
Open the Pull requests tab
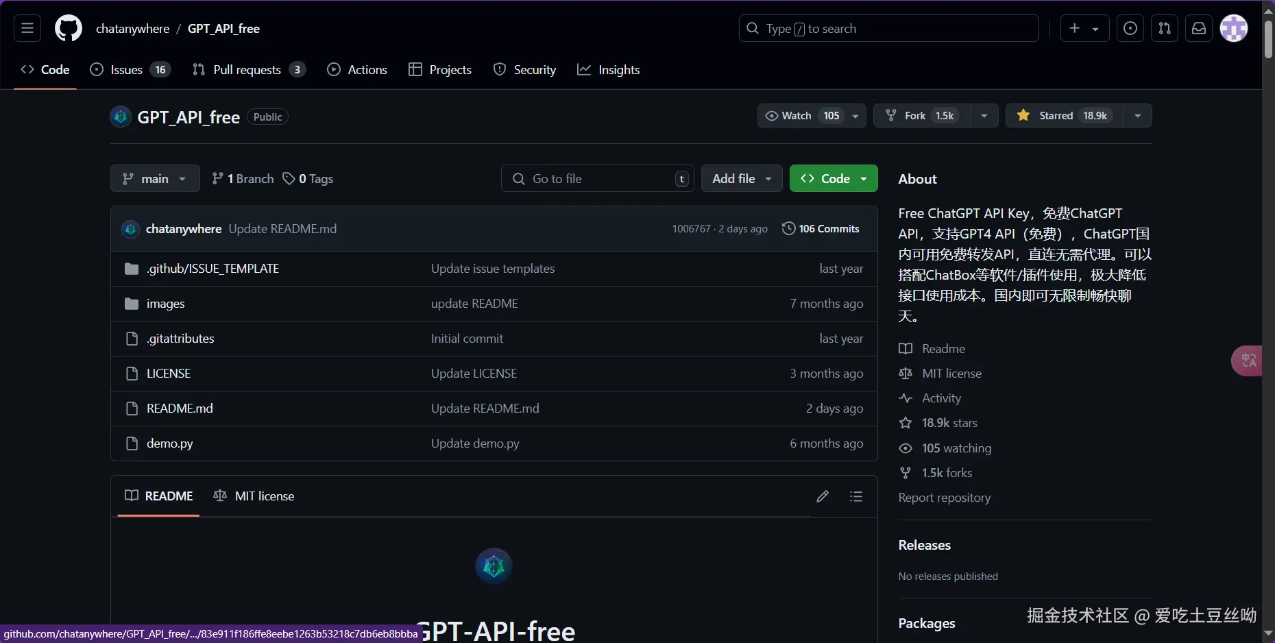(x=249, y=70)
